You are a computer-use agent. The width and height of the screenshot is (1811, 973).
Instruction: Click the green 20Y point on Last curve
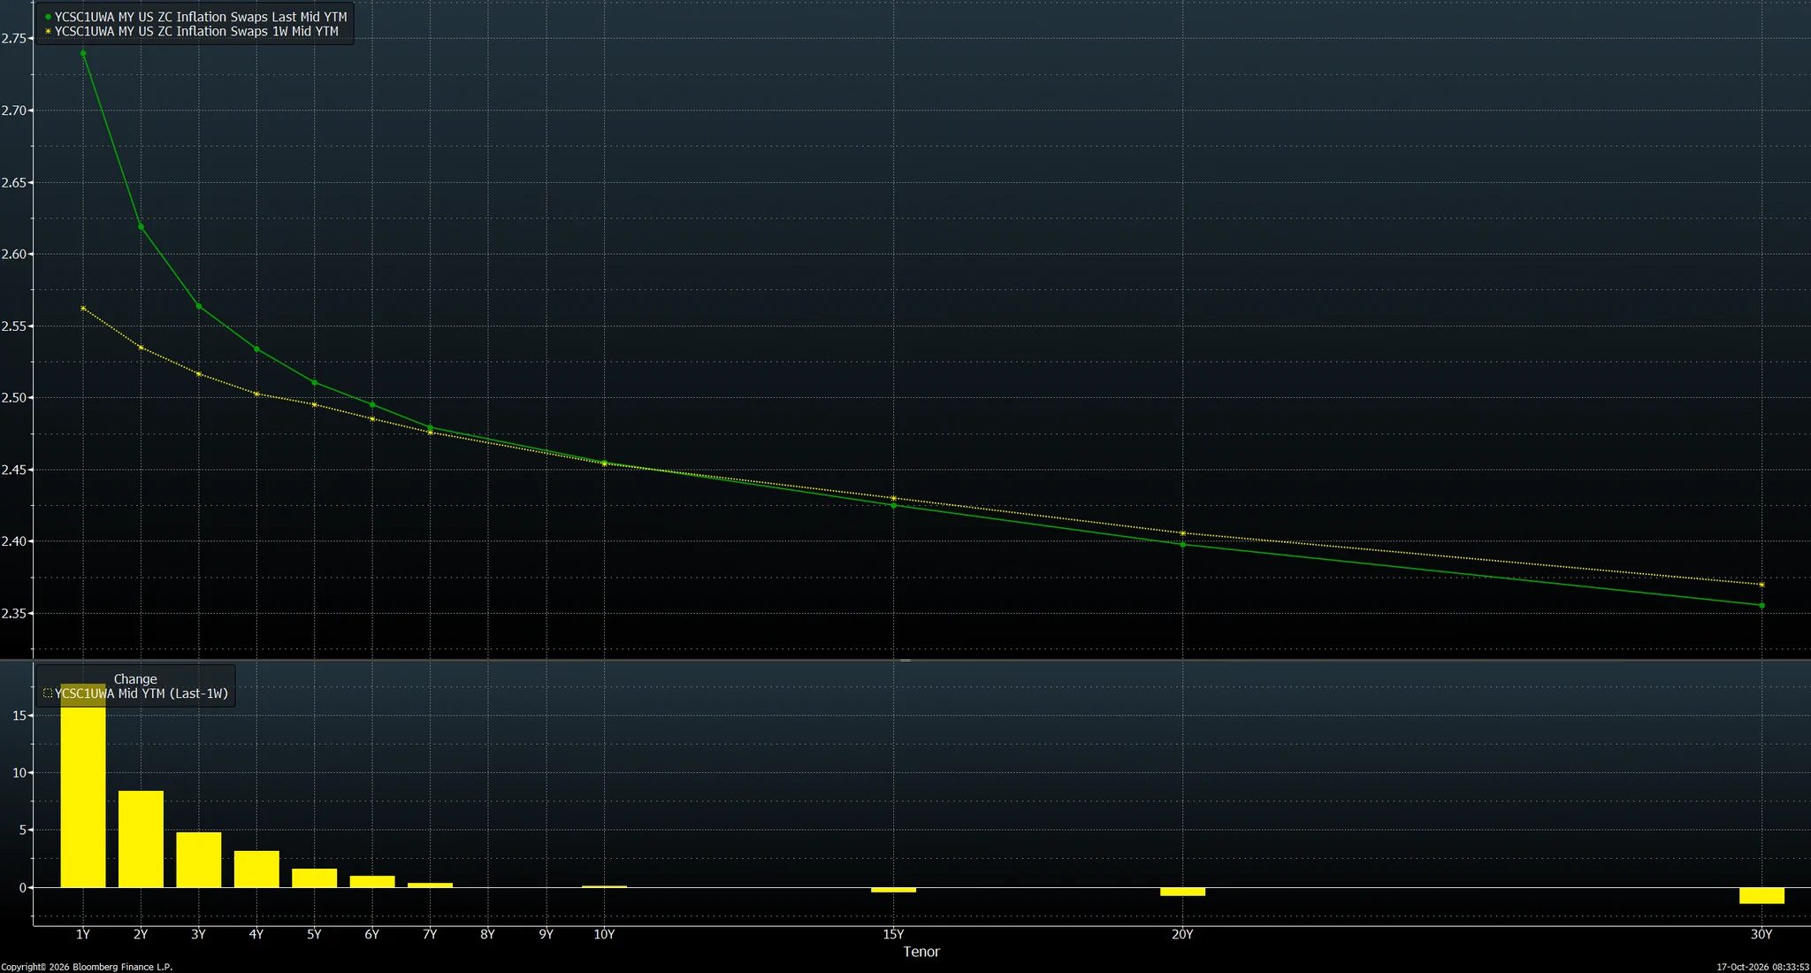click(x=1182, y=544)
